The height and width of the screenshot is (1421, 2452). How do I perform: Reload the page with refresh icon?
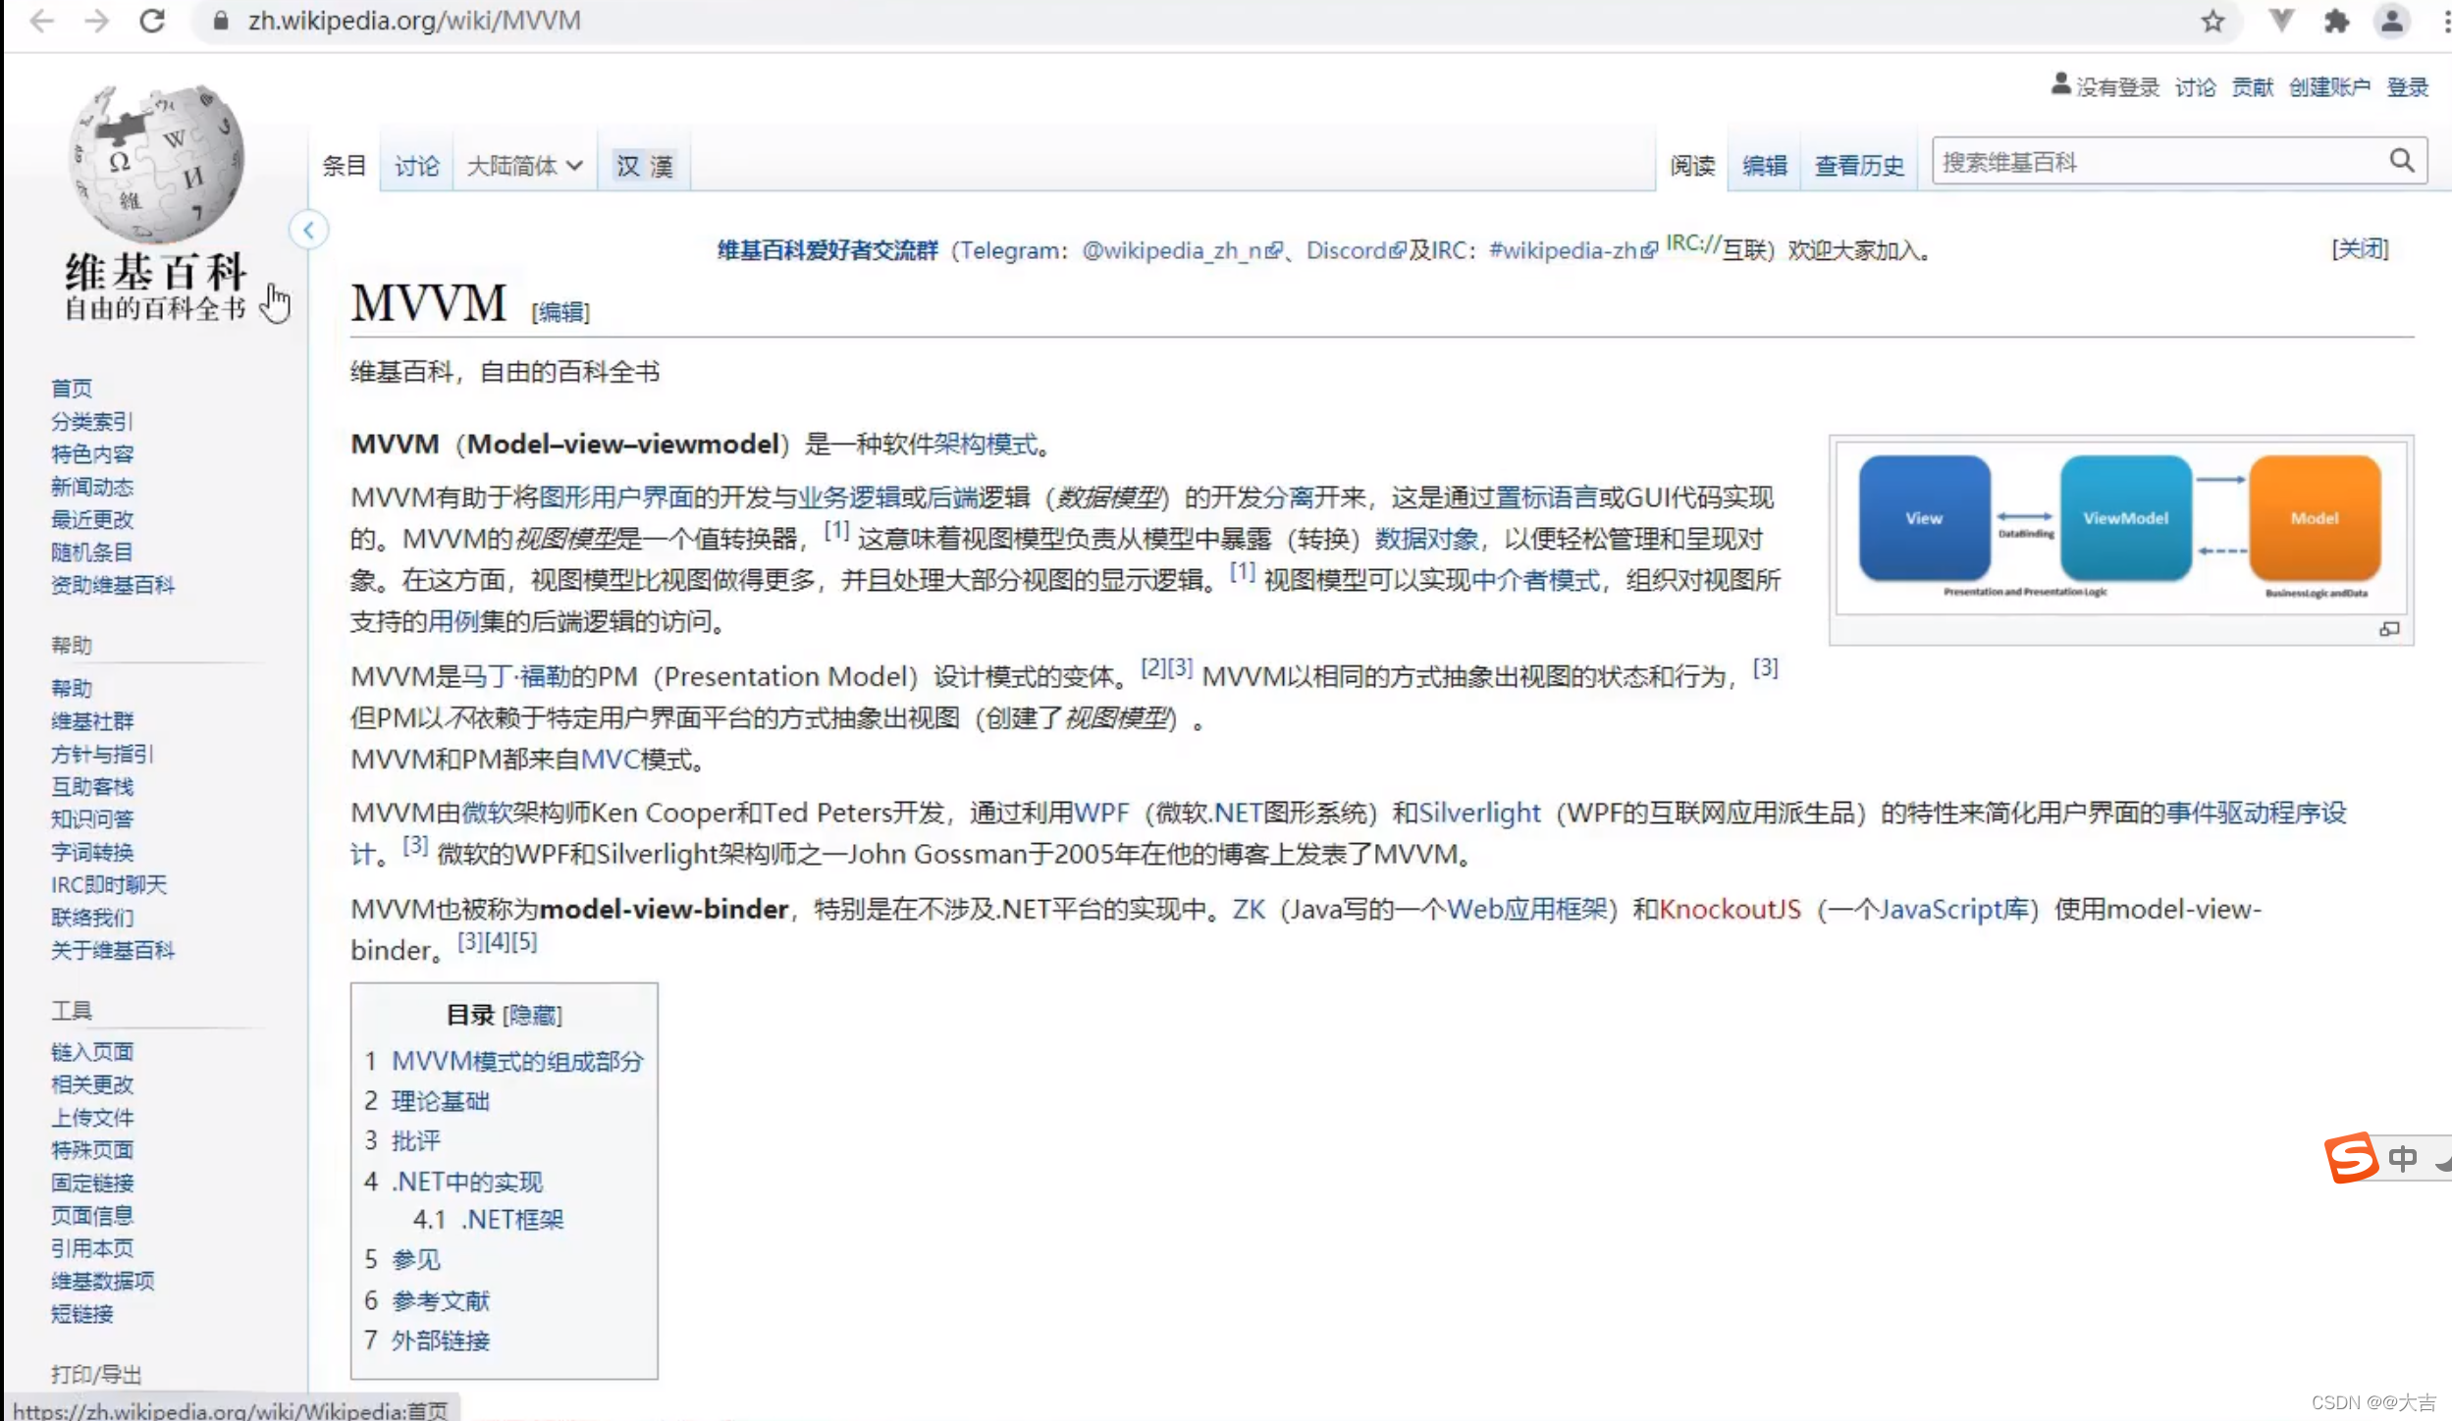click(152, 21)
